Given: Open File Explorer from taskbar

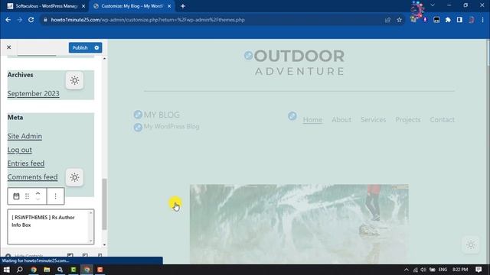Looking at the screenshot, I should pyautogui.click(x=47, y=270).
